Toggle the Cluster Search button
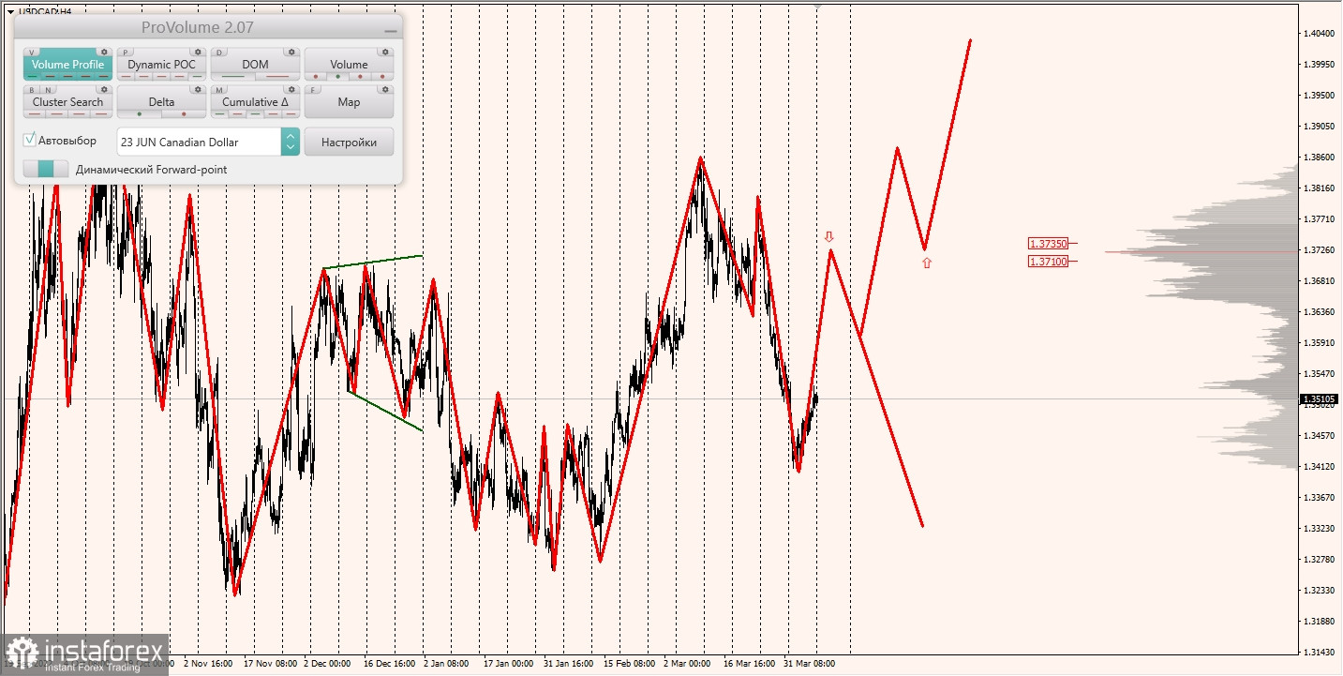 (x=67, y=101)
